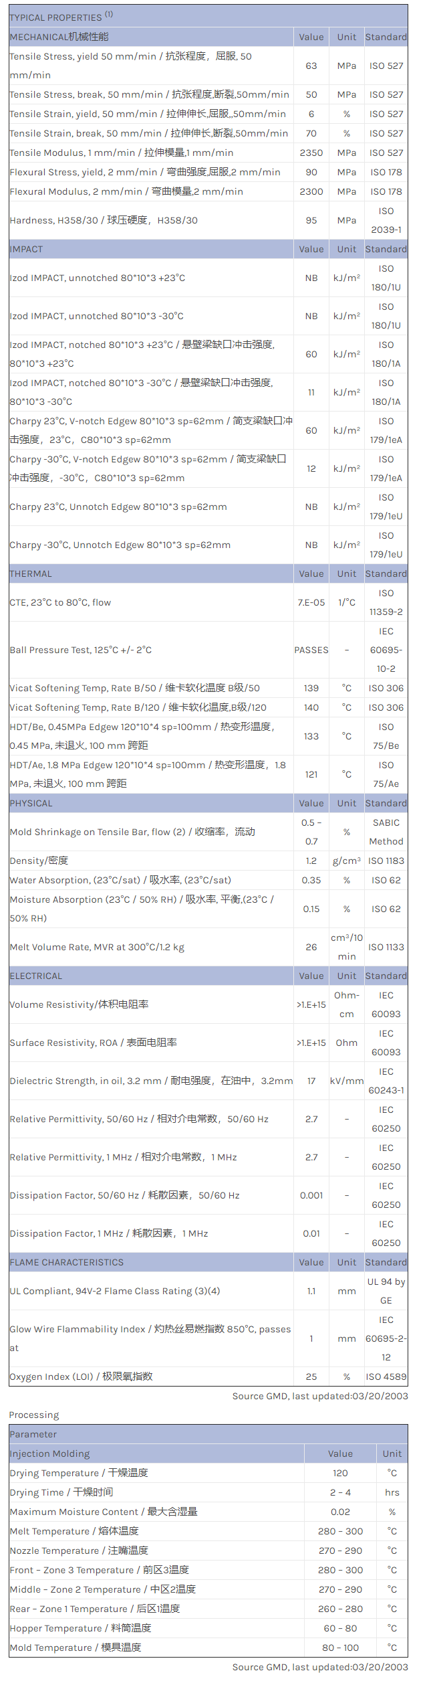Click the Density row label
The image size is (433, 1683).
click(x=39, y=861)
